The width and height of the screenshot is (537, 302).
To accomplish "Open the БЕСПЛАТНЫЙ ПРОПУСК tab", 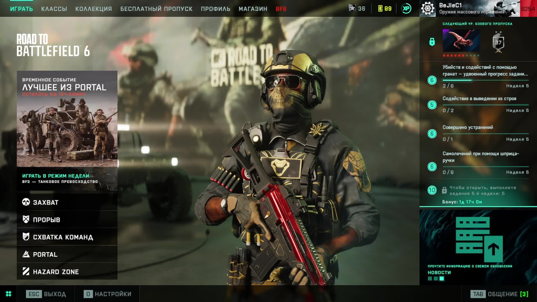I will 156,9.
